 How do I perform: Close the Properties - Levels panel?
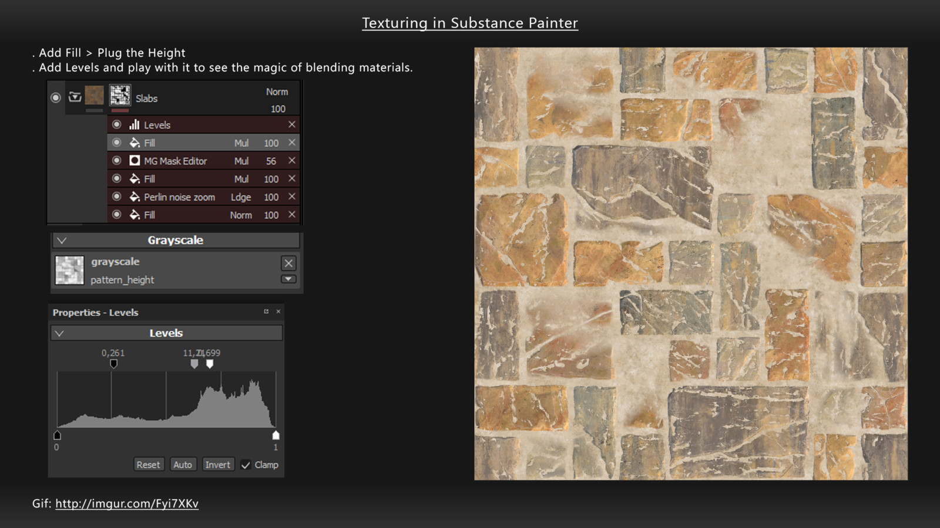coord(278,312)
